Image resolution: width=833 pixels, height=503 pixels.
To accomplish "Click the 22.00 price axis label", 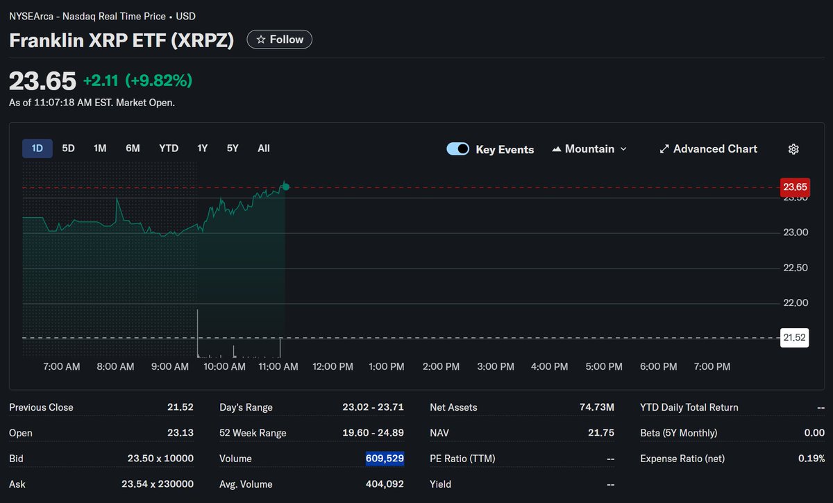I will click(x=796, y=302).
